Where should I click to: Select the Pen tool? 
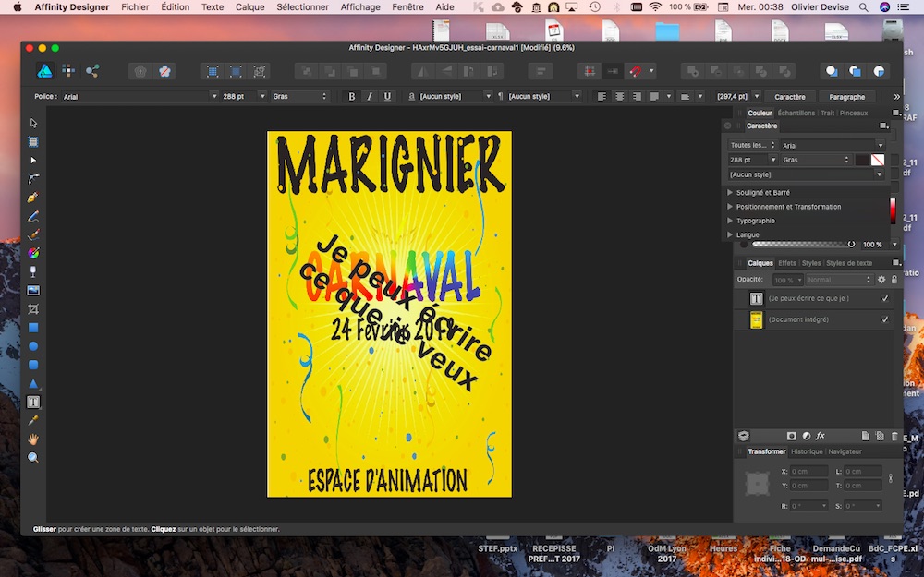(x=33, y=198)
